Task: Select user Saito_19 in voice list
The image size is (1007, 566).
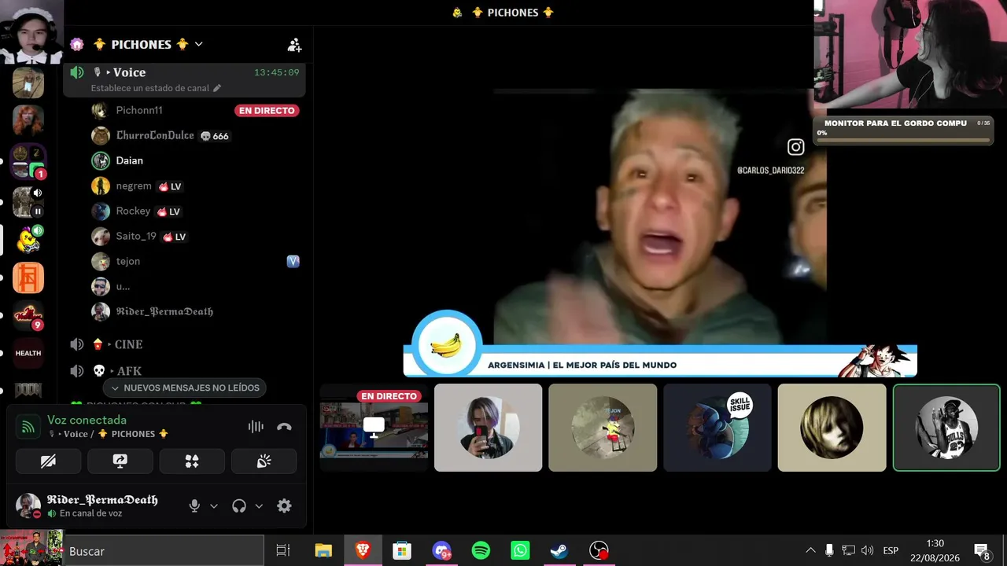Action: click(x=136, y=236)
